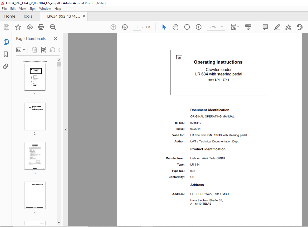Go to the next page arrow

[125, 27]
